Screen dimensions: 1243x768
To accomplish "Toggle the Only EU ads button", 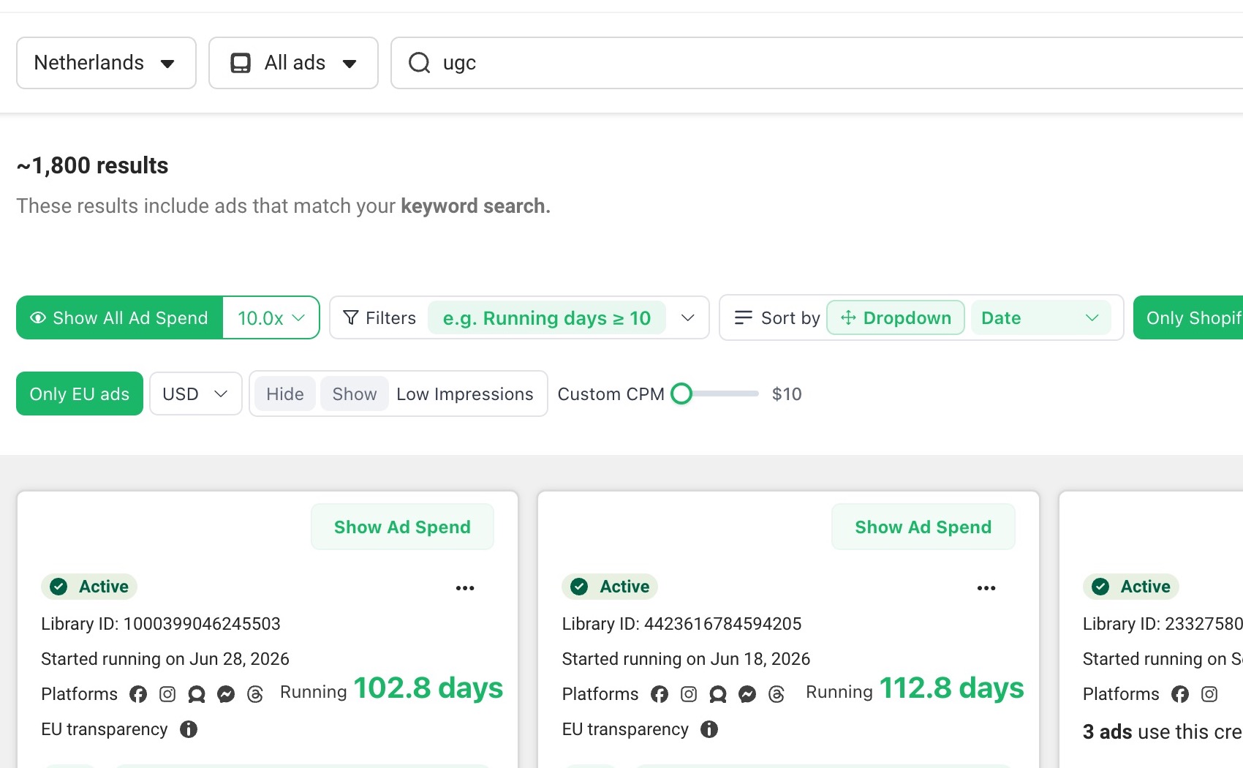I will pyautogui.click(x=80, y=394).
